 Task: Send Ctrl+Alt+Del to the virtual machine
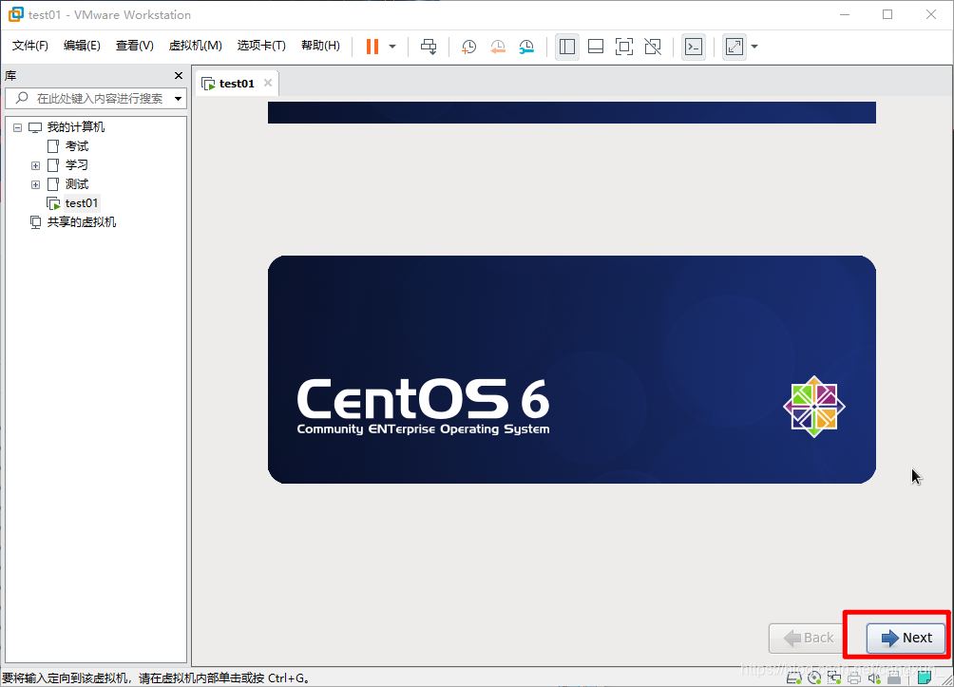[429, 47]
